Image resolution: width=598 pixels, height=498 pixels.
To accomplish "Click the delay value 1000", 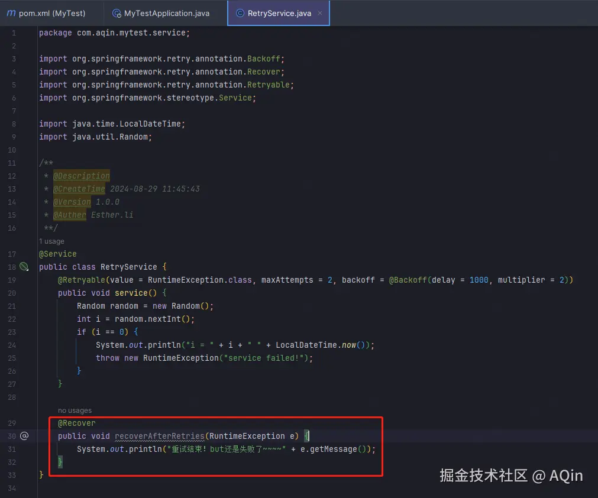I will 479,280.
